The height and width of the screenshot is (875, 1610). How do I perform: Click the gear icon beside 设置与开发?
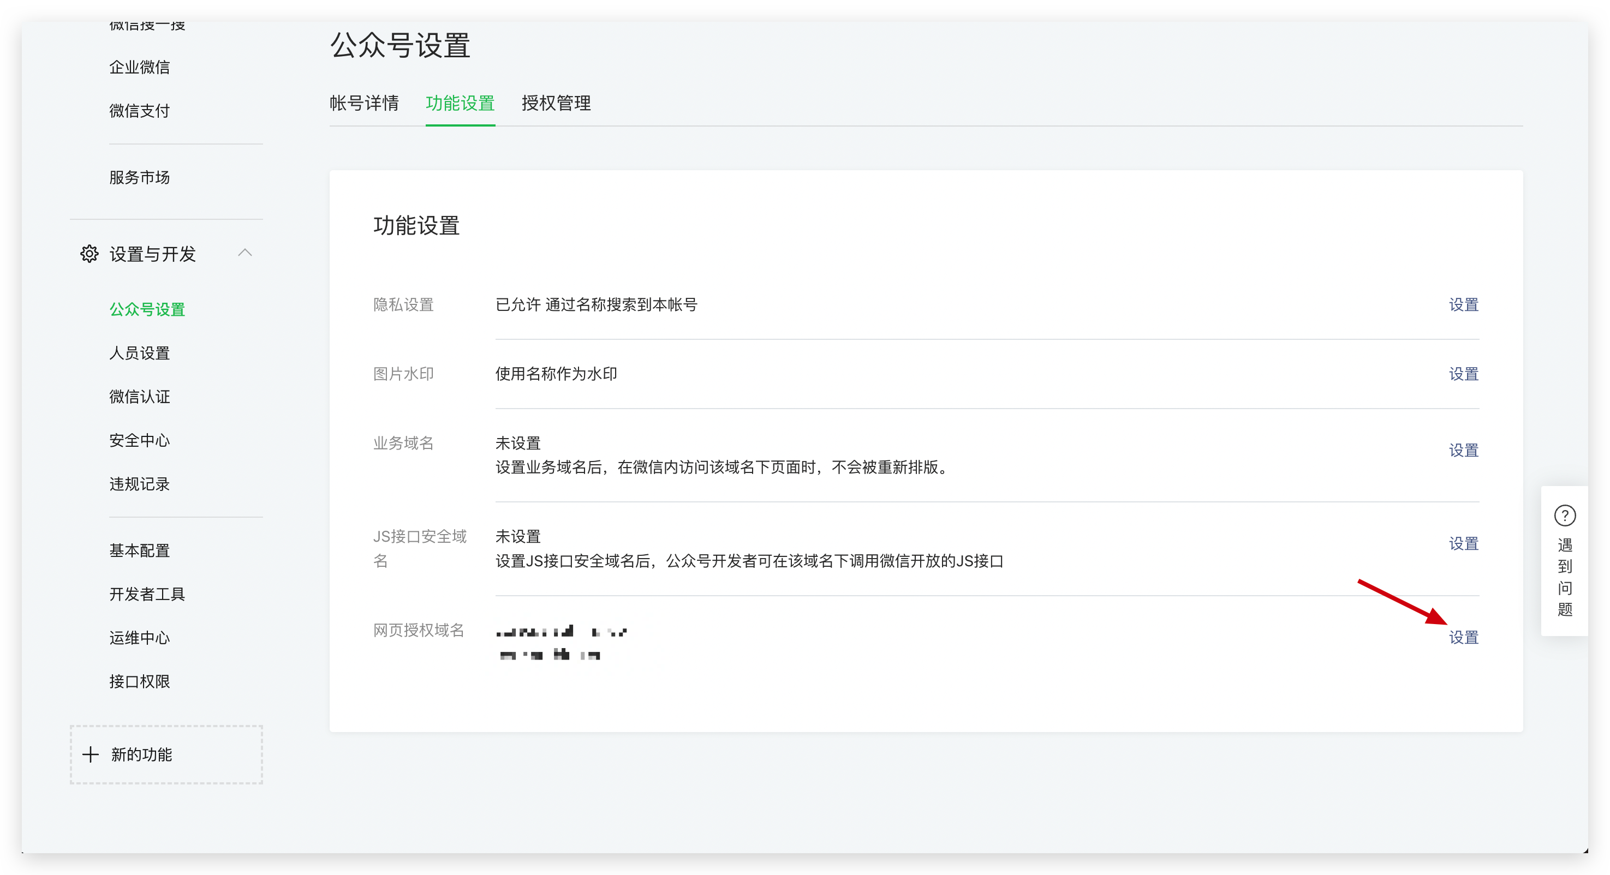point(89,254)
